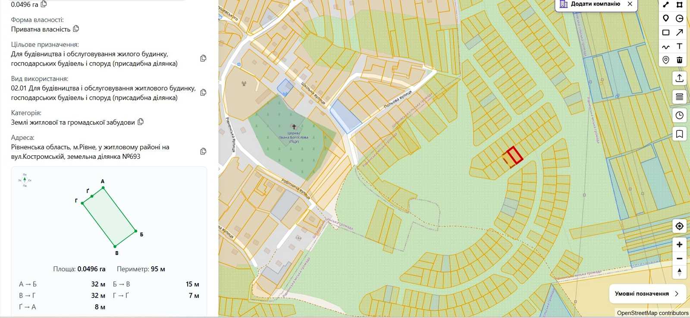Select the polygon drawing tool
Viewport: 690px width, 318px height.
[680, 4]
